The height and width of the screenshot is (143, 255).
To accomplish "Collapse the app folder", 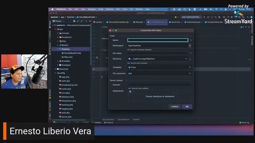I will [55, 29].
